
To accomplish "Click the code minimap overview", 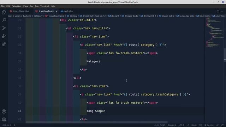I will [x=214, y=32].
